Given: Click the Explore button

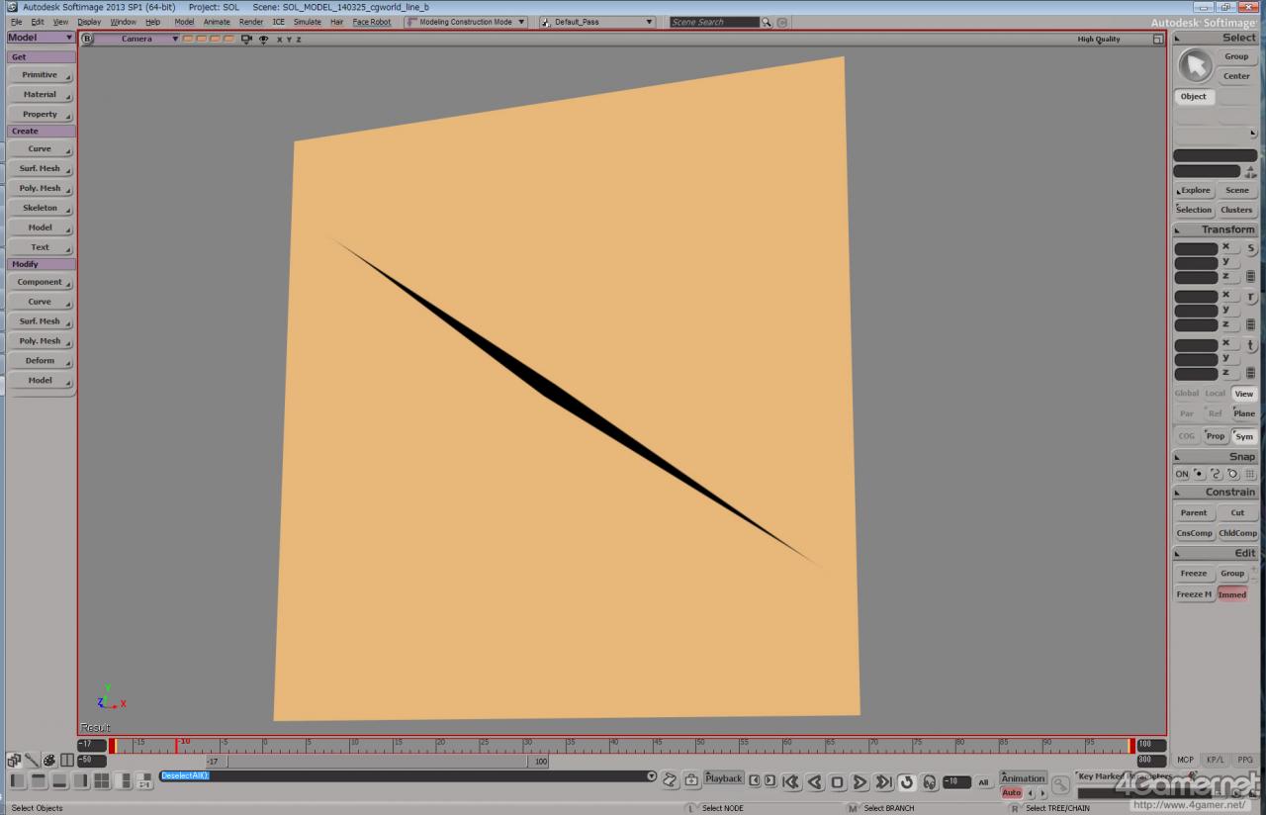Looking at the screenshot, I should [x=1194, y=190].
